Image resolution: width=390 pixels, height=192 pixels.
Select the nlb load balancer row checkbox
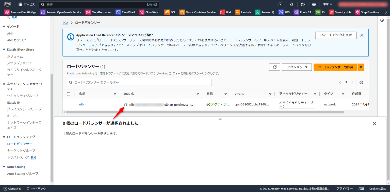(69, 104)
